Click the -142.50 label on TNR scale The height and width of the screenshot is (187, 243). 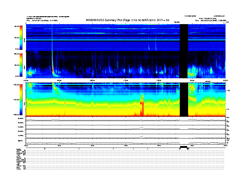(x=16, y=100)
